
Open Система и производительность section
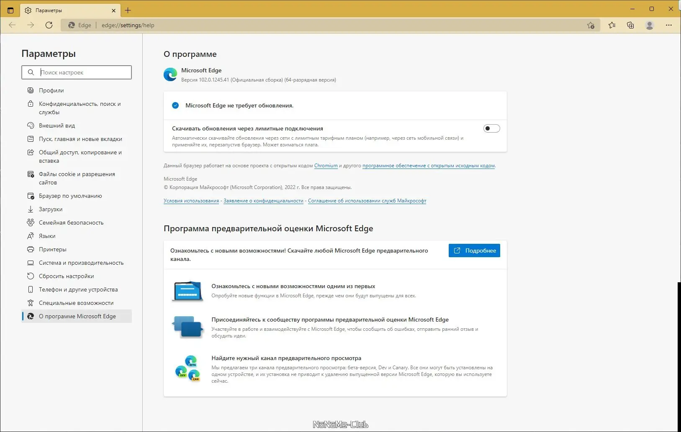point(77,263)
